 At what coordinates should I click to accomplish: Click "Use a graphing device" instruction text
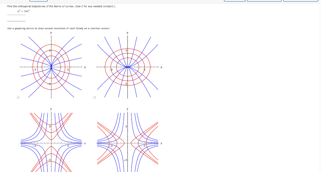[59, 29]
